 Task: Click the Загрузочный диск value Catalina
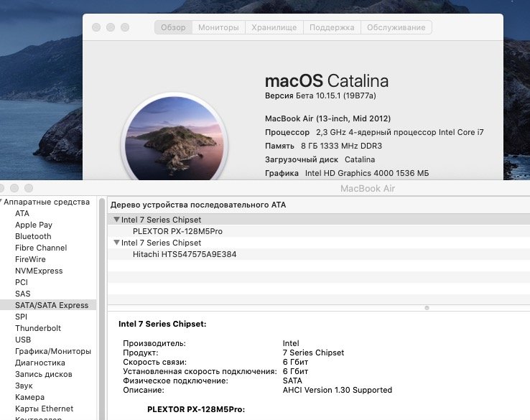point(360,159)
